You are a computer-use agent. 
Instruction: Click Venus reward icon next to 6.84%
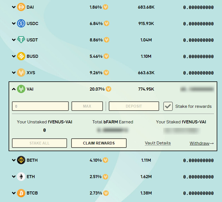click(107, 23)
